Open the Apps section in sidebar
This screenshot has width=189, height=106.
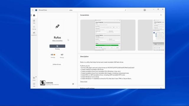tap(34, 21)
